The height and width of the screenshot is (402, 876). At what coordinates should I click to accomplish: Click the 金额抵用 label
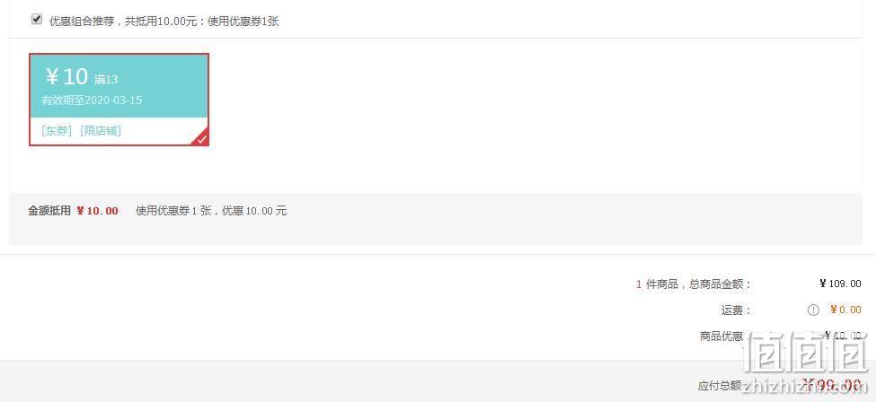pos(49,211)
